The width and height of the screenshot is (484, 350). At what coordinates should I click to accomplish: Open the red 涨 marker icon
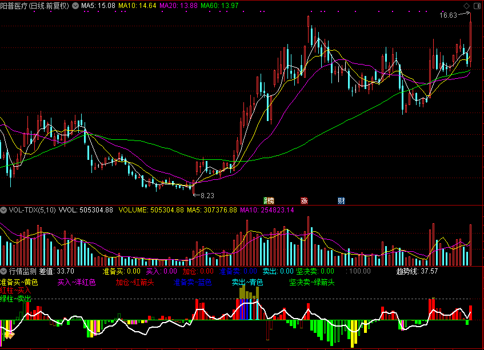tap(305, 201)
